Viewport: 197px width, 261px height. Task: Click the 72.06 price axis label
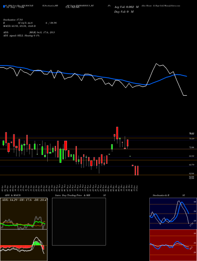(191, 148)
